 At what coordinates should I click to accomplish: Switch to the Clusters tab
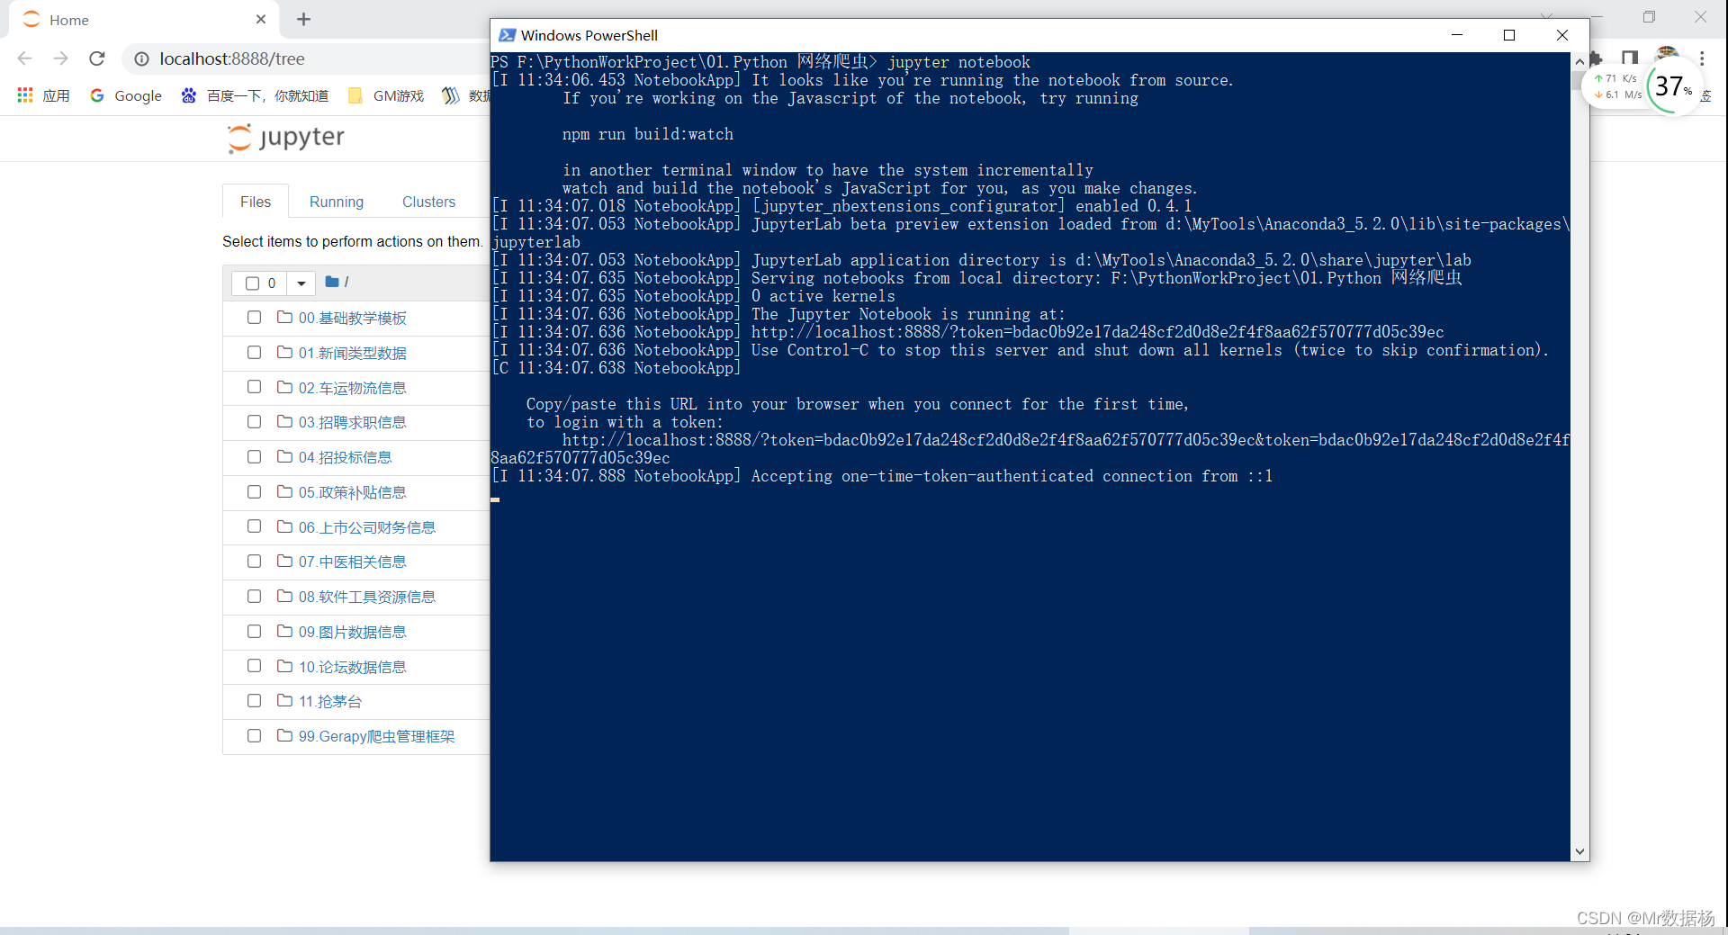pos(428,202)
